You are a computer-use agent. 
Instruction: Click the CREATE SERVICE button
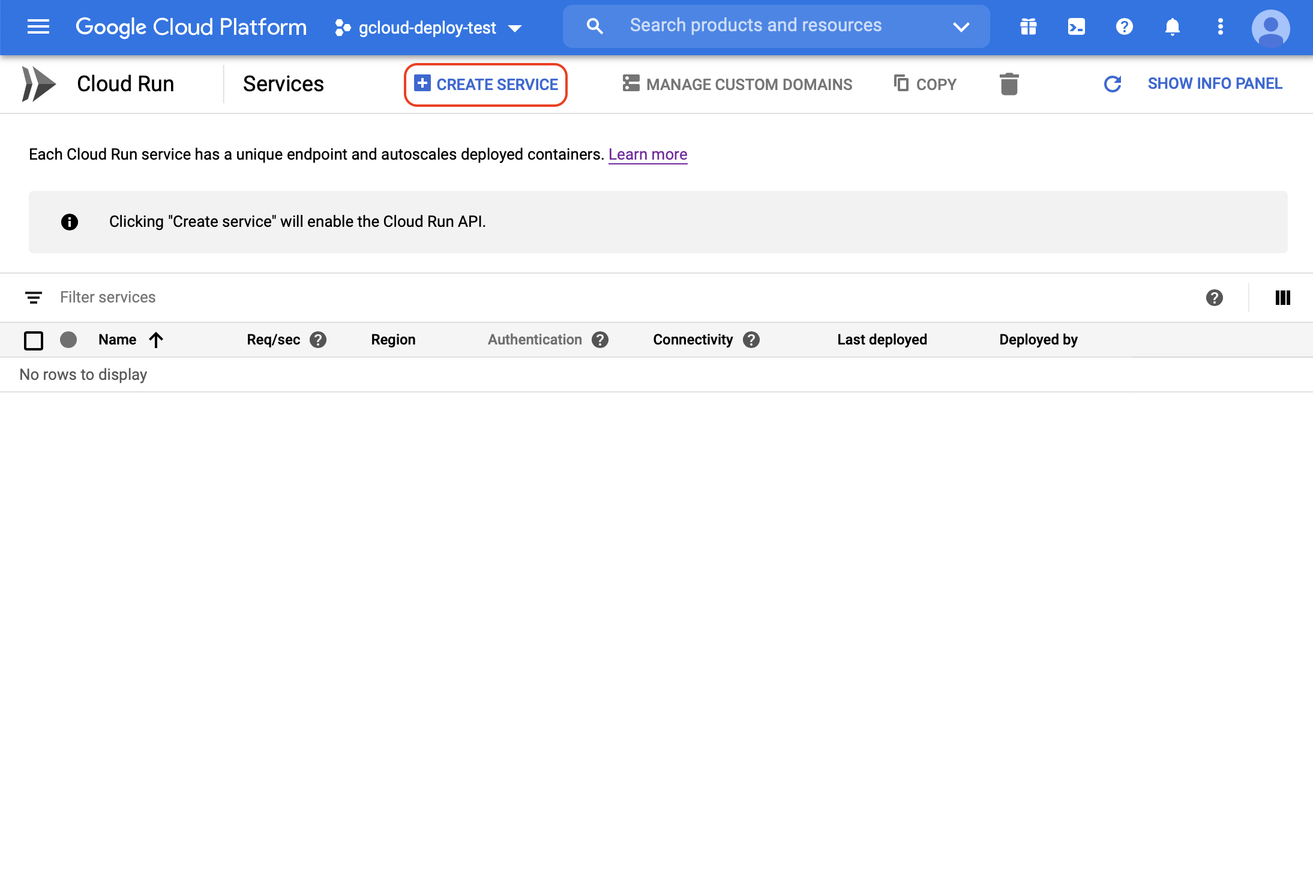coord(486,85)
